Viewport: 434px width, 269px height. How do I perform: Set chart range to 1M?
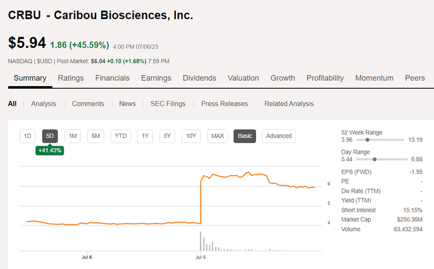pos(73,136)
